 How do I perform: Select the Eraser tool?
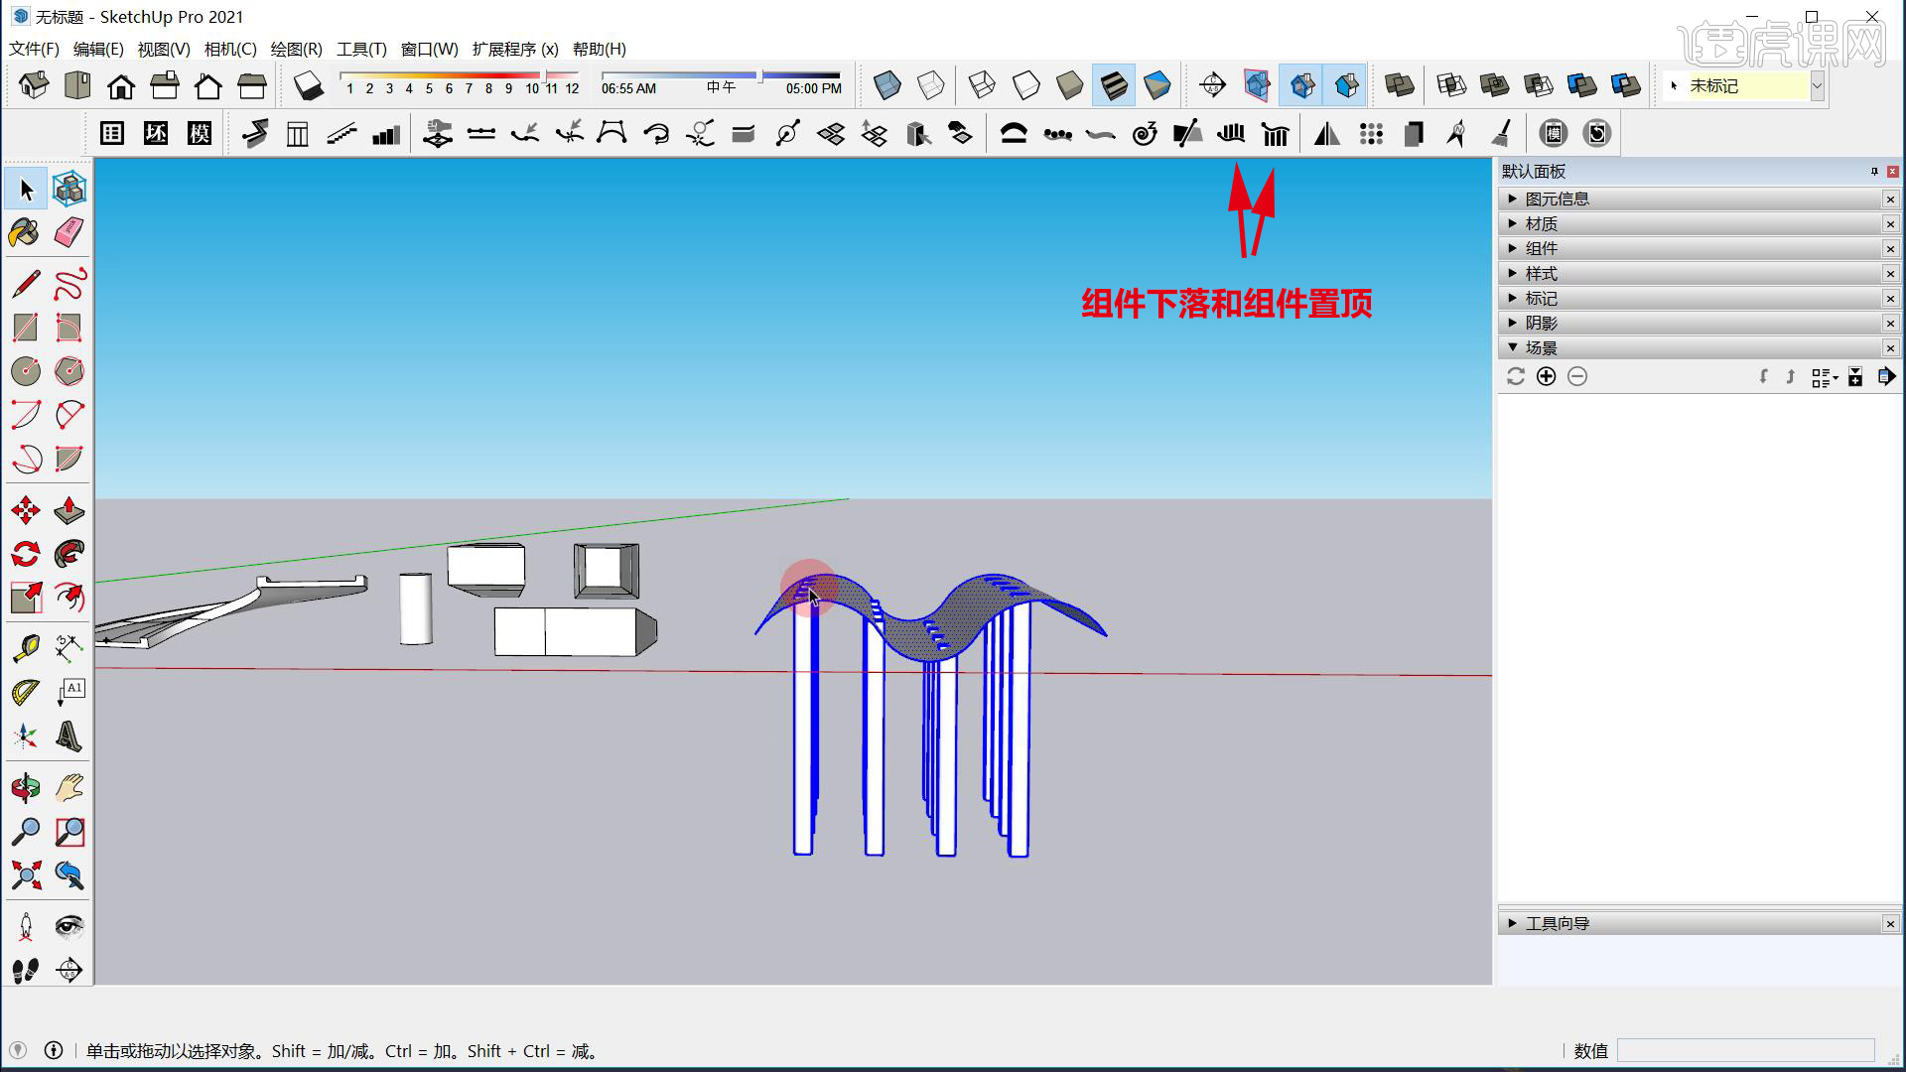pos(68,233)
